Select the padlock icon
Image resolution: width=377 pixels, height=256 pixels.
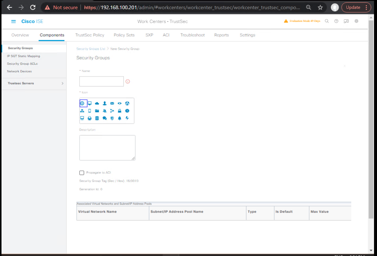tap(119, 111)
